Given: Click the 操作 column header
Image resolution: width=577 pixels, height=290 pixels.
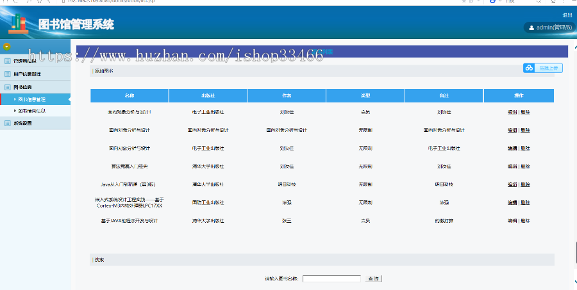Looking at the screenshot, I should coord(519,95).
